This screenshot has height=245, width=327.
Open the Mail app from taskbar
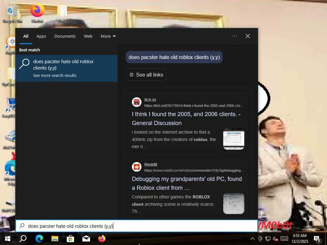pyautogui.click(x=86, y=239)
